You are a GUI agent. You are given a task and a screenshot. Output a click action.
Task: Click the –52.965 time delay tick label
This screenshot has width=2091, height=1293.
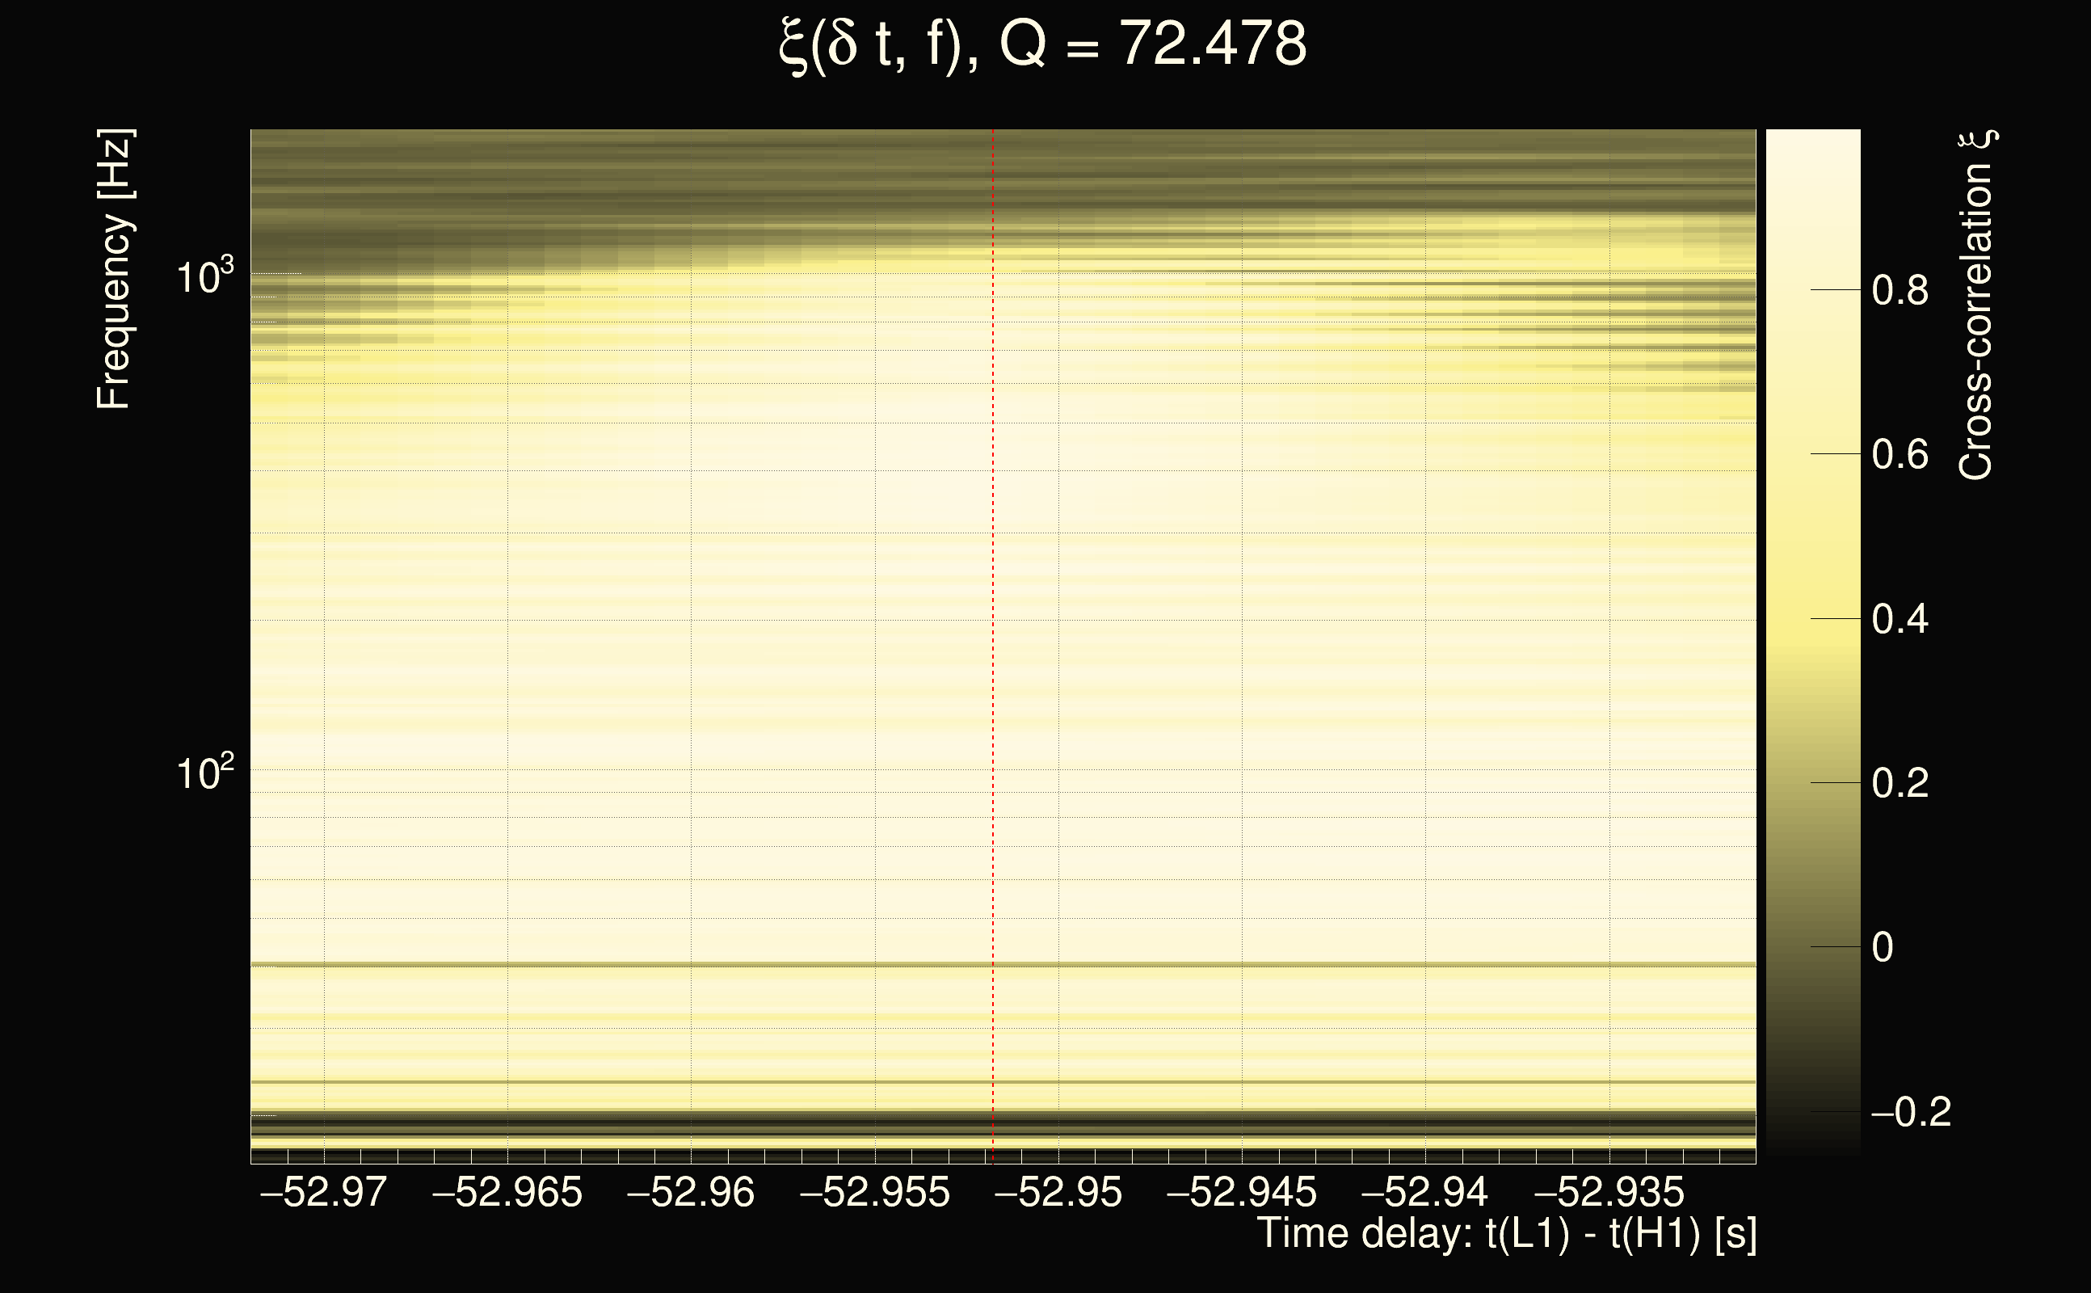tap(507, 1192)
